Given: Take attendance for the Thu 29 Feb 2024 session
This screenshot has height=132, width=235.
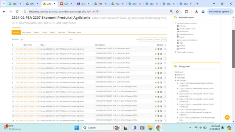Looking at the screenshot, I should (156, 78).
